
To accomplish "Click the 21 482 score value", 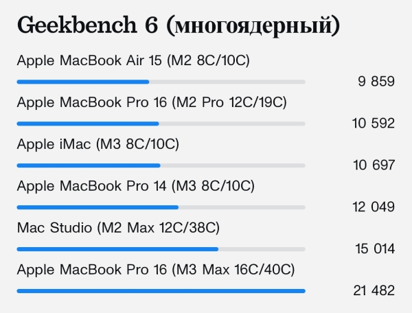I will [374, 290].
